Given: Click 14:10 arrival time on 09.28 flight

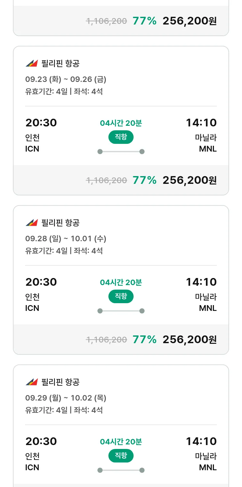Looking at the screenshot, I should point(201,282).
